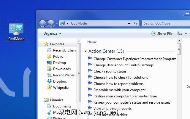Screen dimensions: 190x119
Task: Open View all problem reports
Action: tap(113, 109)
